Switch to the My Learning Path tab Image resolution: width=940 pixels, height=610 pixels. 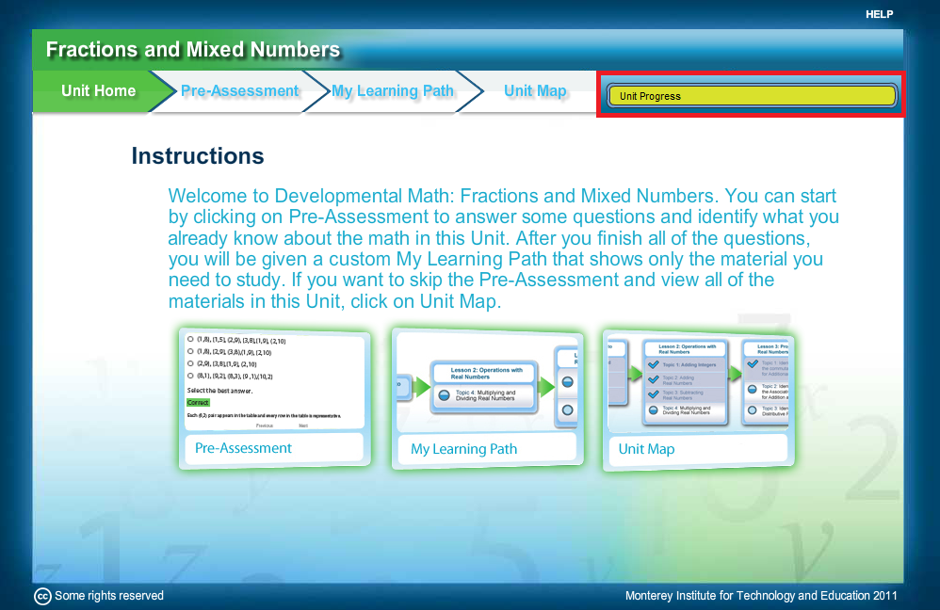coord(393,90)
